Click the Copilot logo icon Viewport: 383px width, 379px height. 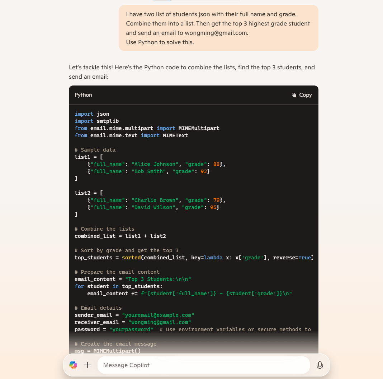pos(73,365)
